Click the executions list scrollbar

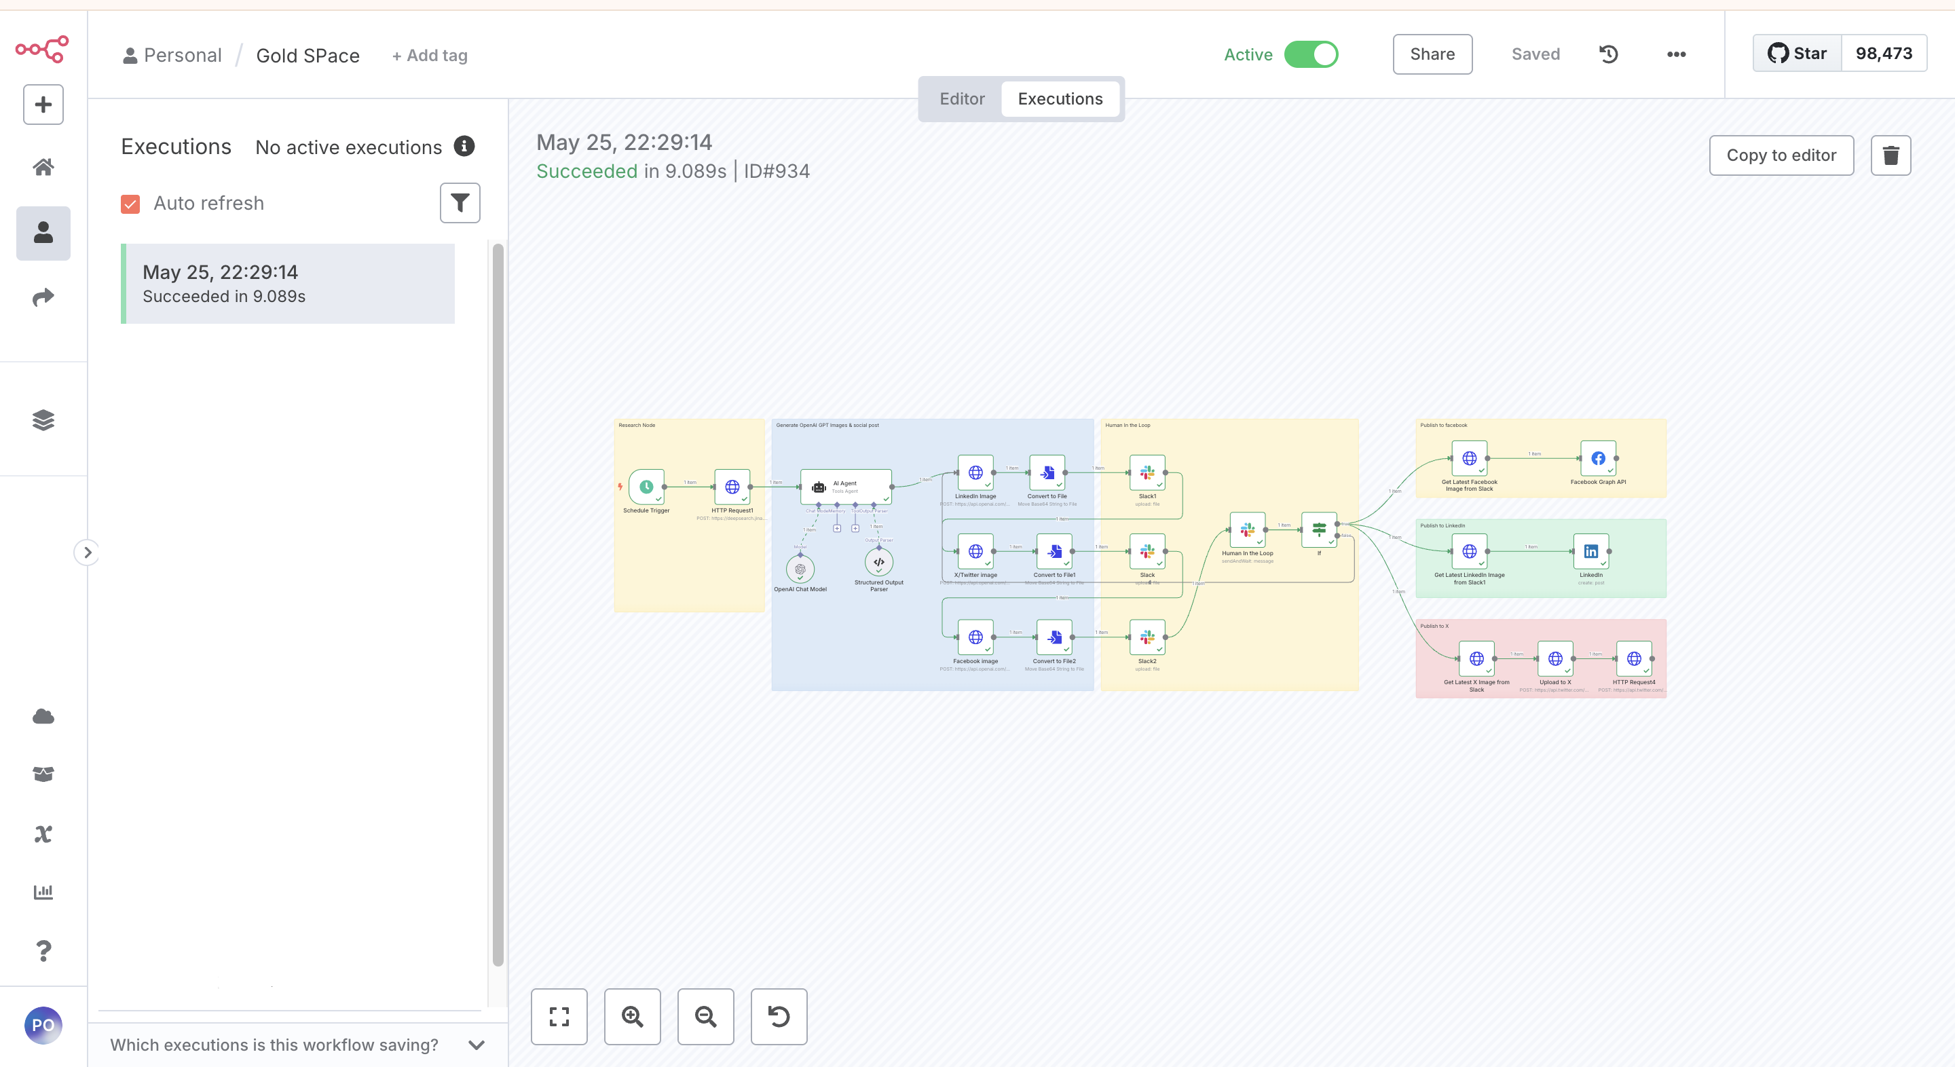point(498,604)
